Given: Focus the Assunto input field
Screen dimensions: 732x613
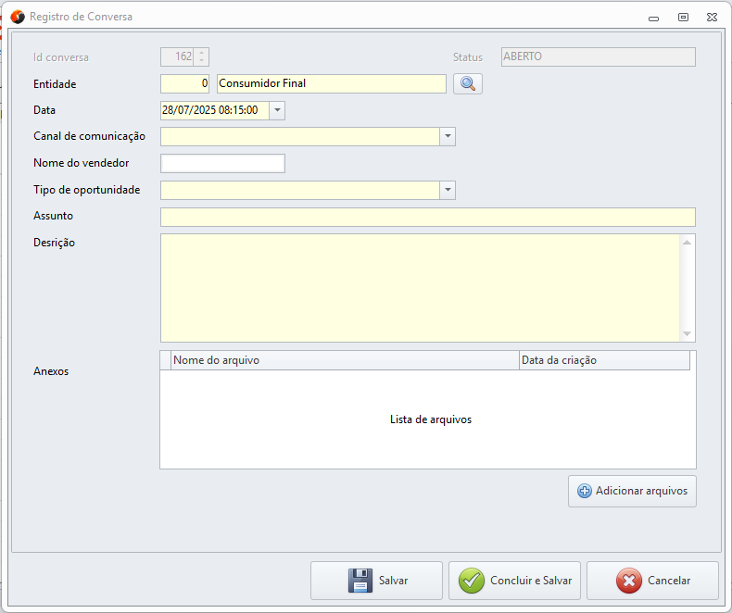Looking at the screenshot, I should click(x=427, y=218).
